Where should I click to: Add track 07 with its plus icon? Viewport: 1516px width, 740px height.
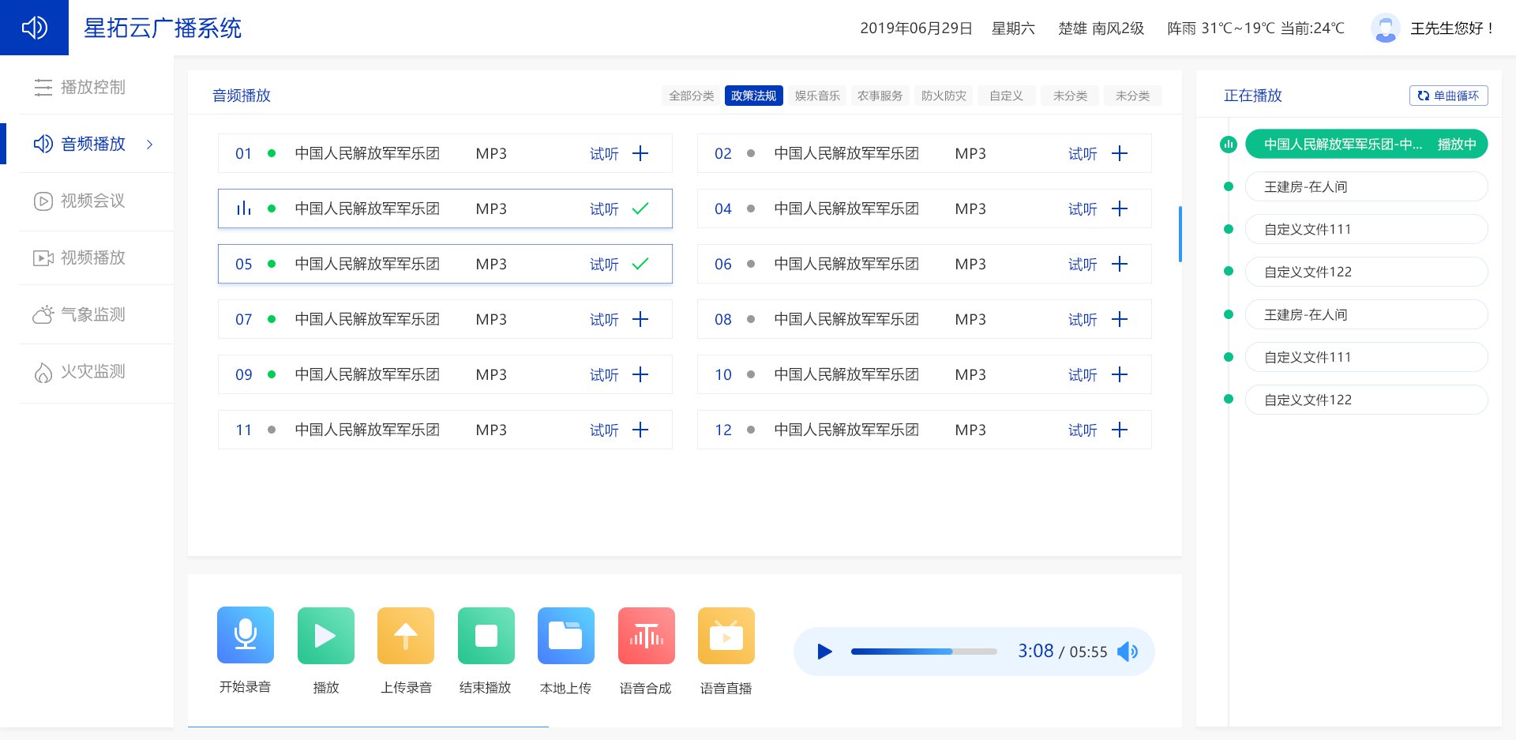[x=640, y=319]
